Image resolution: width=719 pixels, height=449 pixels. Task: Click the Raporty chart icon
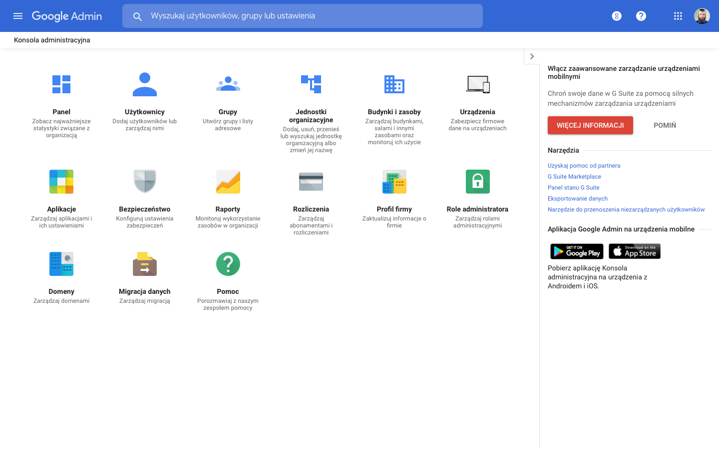[x=228, y=182]
